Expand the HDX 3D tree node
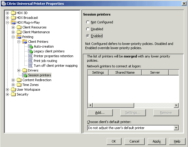 7,13
